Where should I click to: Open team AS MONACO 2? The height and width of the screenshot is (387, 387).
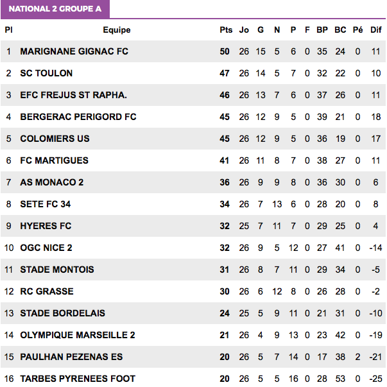51,182
